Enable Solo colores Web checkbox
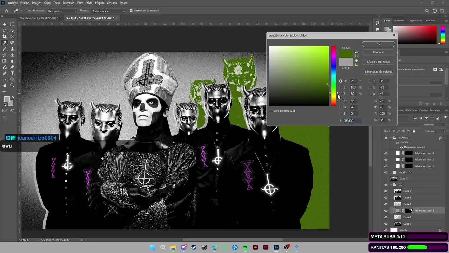This screenshot has width=449, height=253. click(270, 111)
